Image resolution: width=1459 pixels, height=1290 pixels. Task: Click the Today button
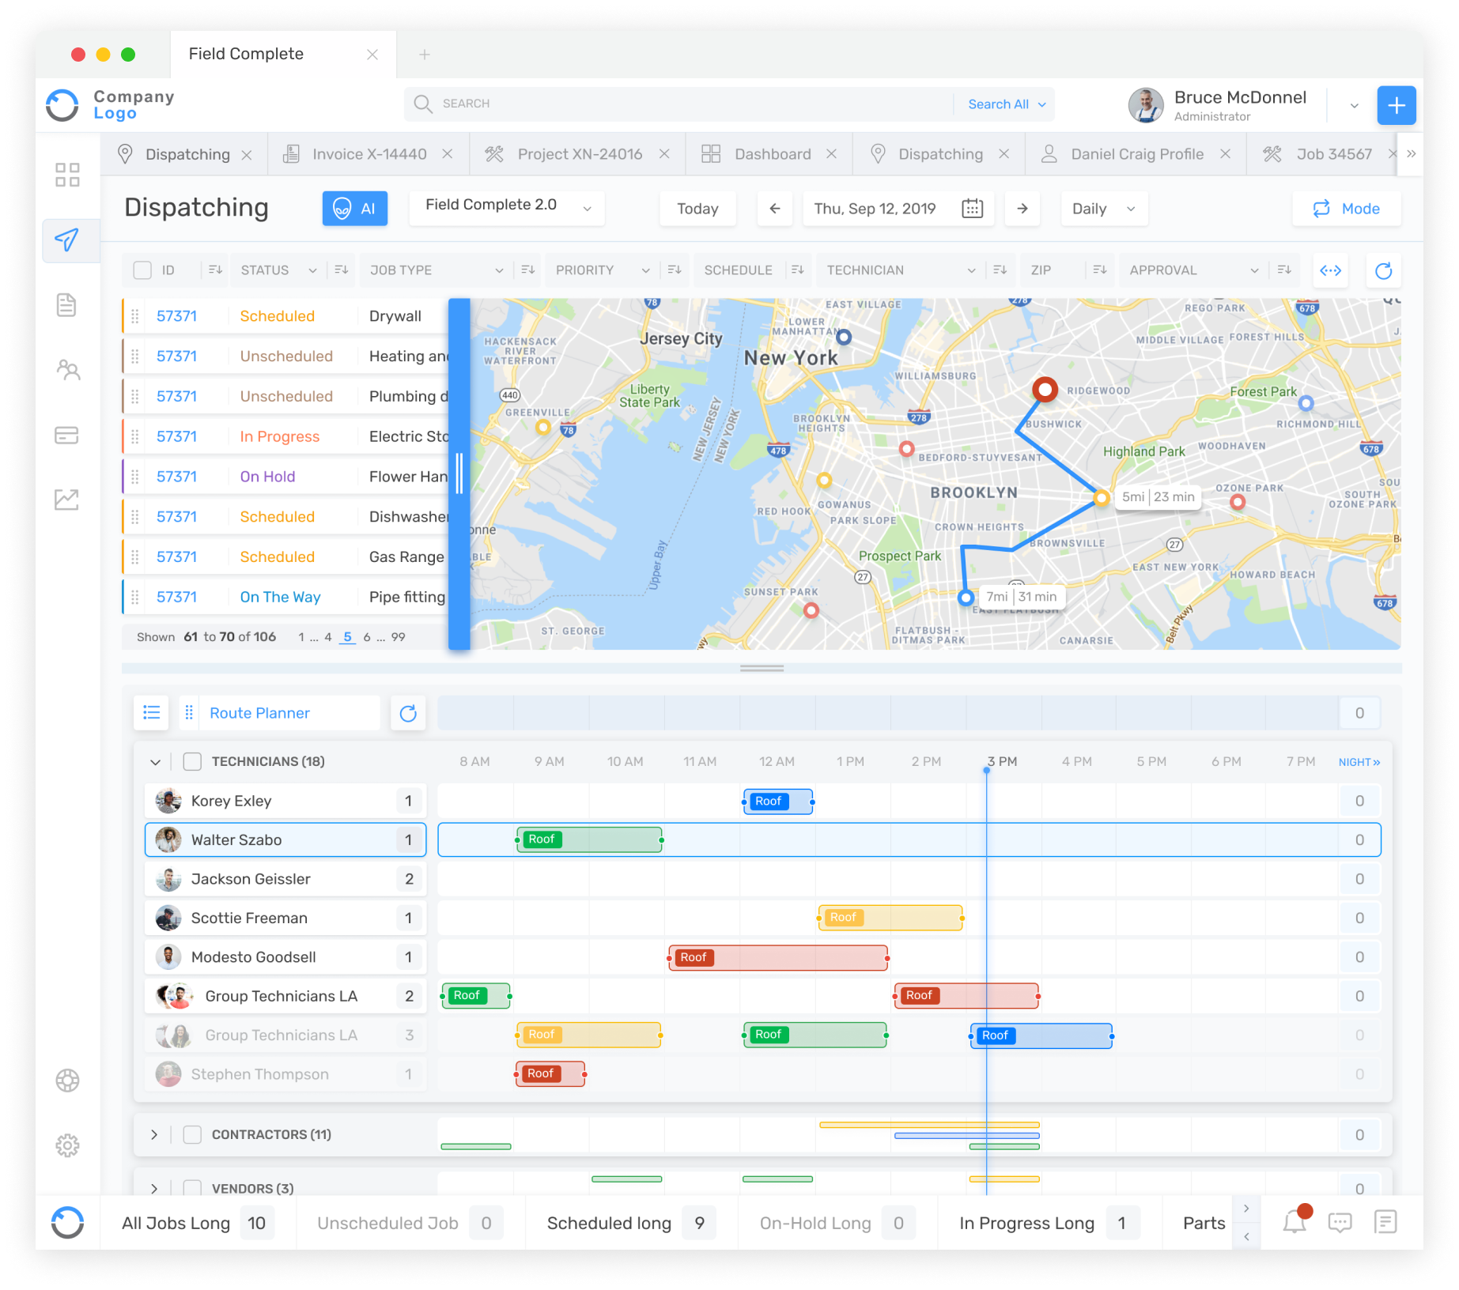pos(697,208)
